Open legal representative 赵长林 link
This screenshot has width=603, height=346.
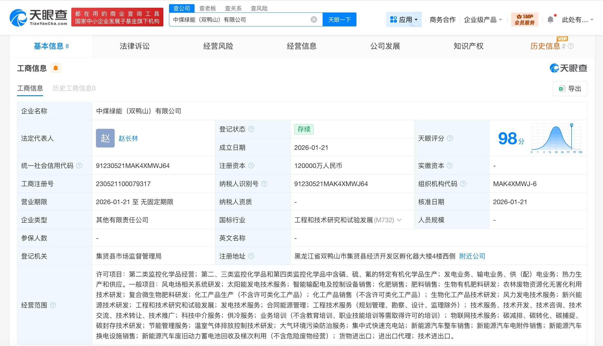tap(128, 138)
